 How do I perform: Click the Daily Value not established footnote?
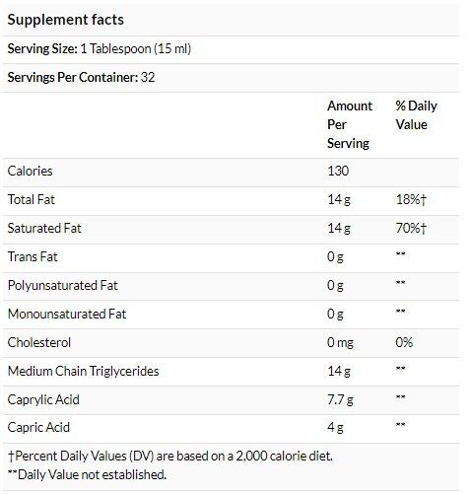click(x=87, y=474)
